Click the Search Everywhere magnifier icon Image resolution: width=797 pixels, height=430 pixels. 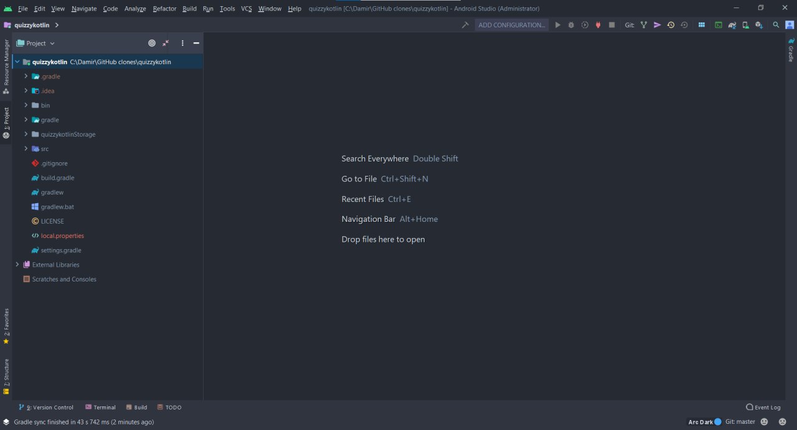pos(776,25)
